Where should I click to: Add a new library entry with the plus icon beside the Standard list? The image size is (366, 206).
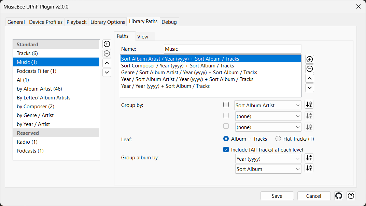click(x=107, y=44)
